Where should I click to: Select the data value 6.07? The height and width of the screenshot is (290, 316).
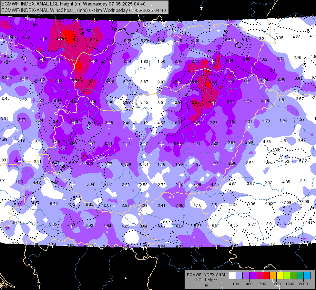tap(162, 226)
